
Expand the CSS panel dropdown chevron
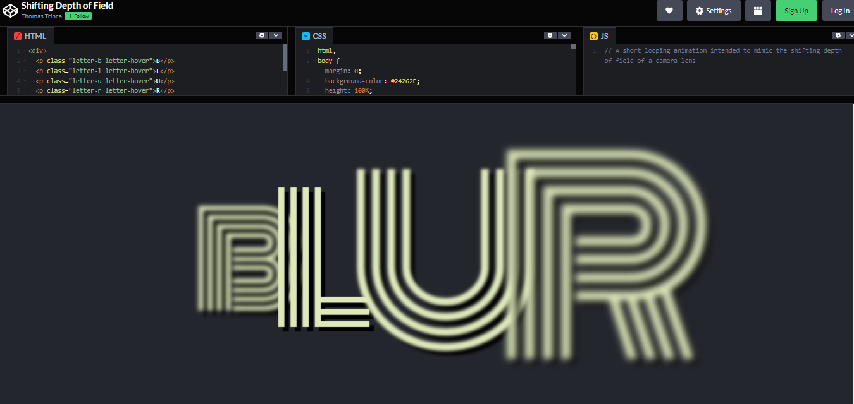click(x=564, y=35)
